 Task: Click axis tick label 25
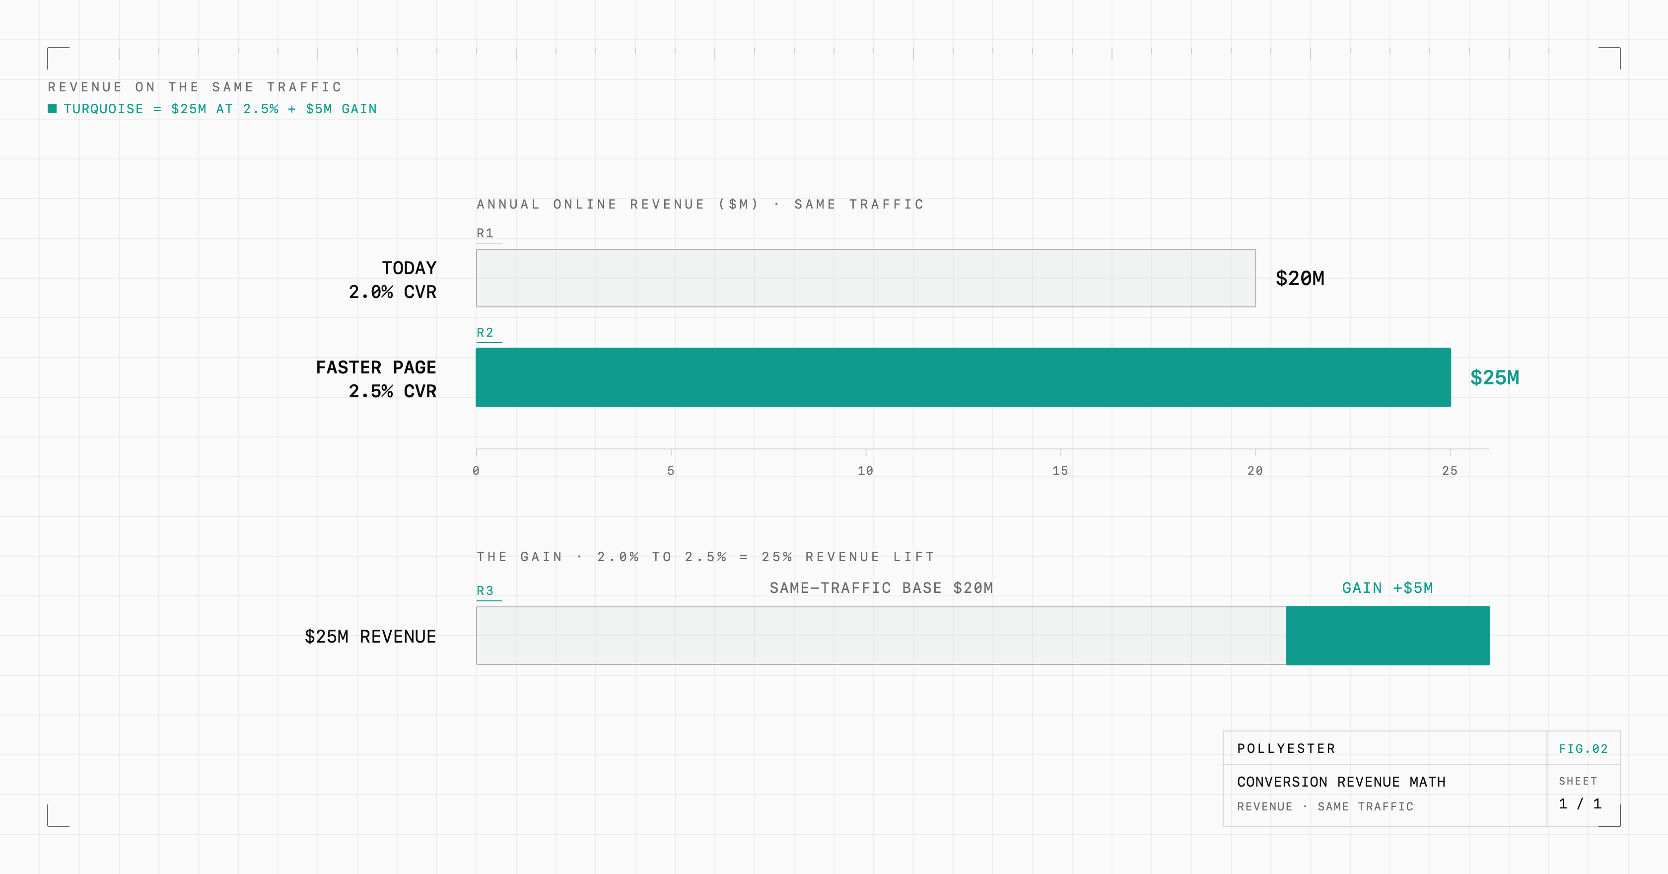tap(1451, 471)
